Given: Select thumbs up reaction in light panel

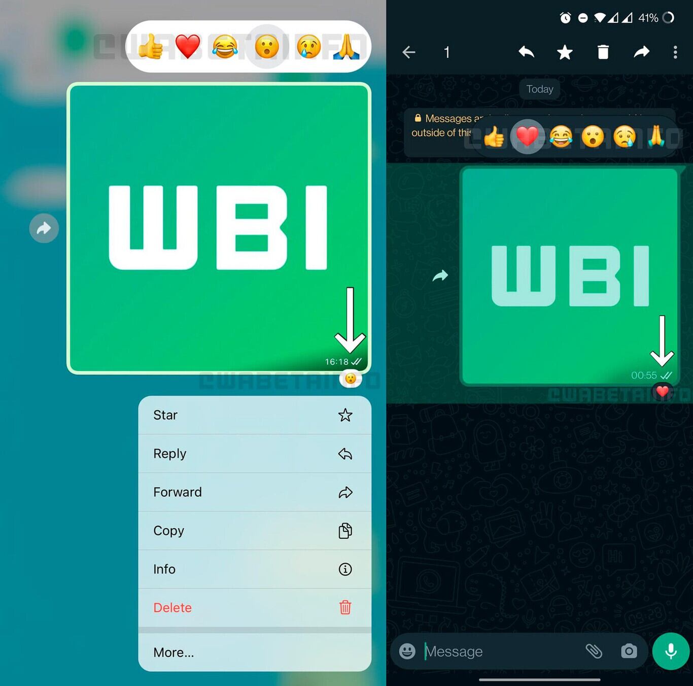Looking at the screenshot, I should tap(151, 47).
